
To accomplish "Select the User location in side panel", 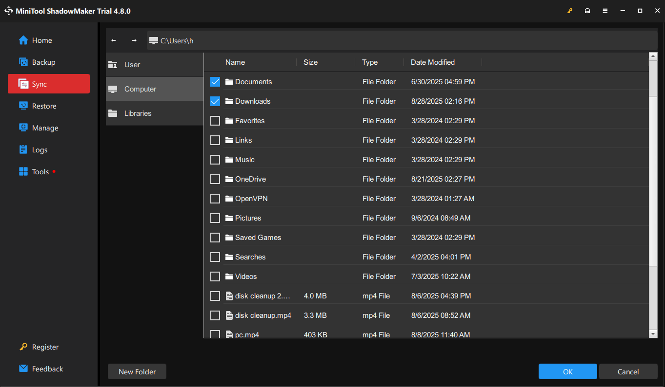I will (x=154, y=65).
